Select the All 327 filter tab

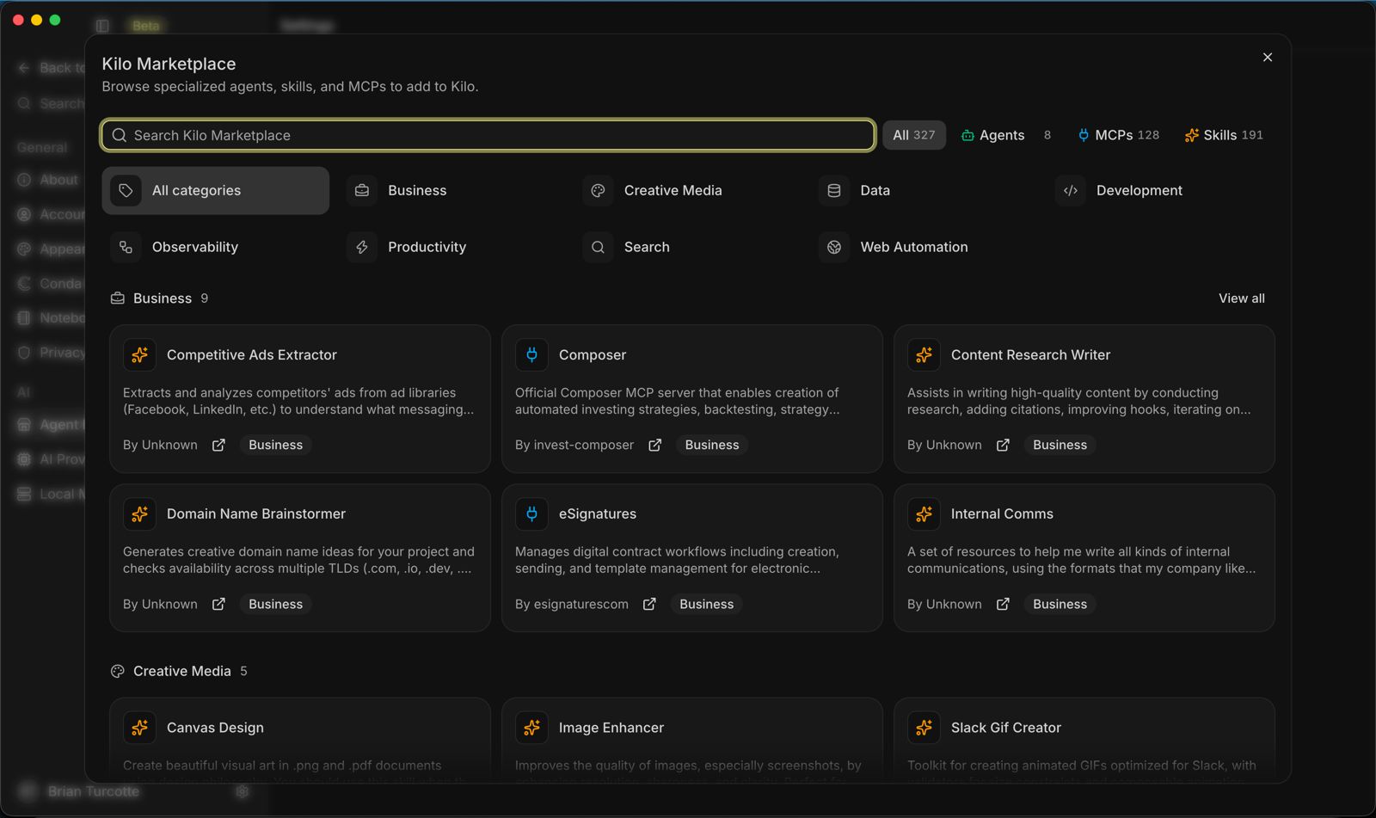(x=914, y=135)
